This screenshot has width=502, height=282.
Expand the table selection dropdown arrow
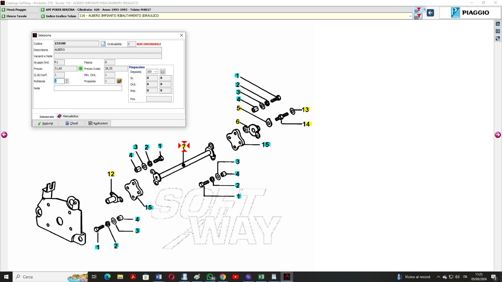pyautogui.click(x=410, y=16)
